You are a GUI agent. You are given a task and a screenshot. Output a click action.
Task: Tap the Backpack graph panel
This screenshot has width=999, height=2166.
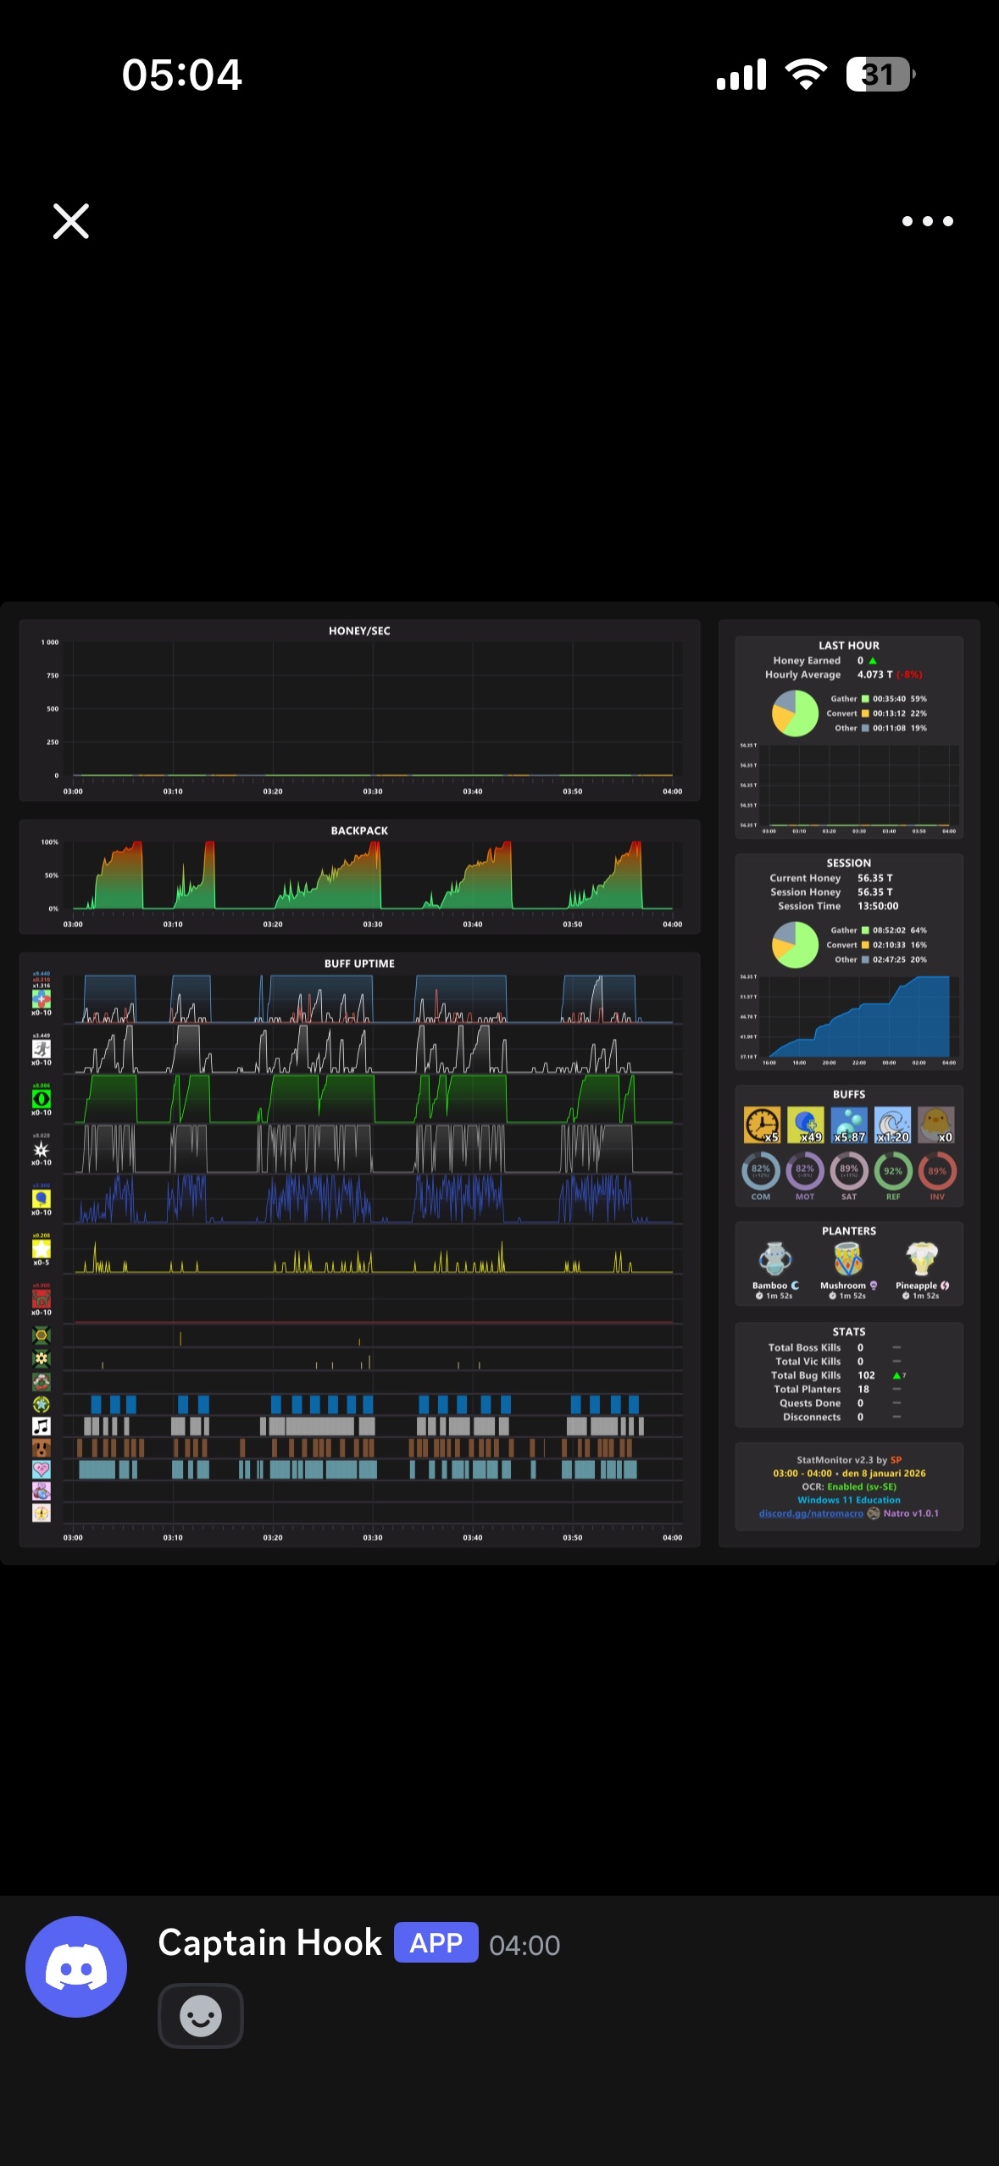pos(359,877)
